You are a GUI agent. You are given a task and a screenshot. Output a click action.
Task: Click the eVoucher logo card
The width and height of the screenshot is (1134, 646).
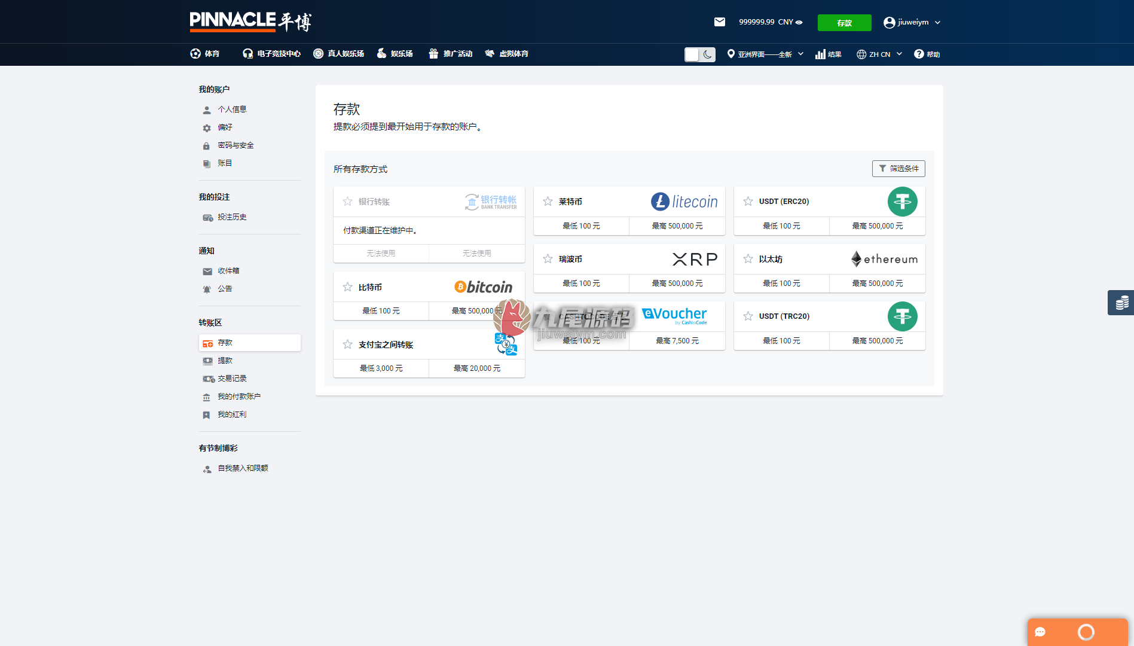674,315
